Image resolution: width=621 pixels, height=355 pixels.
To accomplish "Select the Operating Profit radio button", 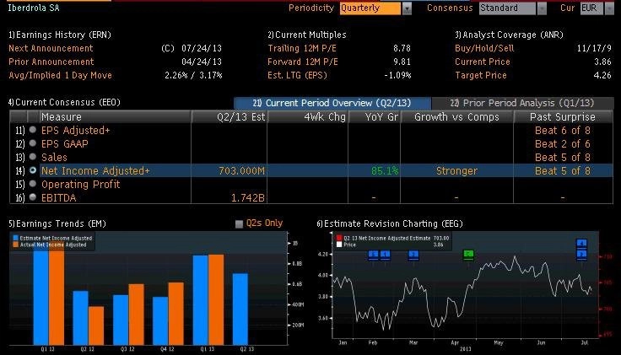I will tap(33, 184).
